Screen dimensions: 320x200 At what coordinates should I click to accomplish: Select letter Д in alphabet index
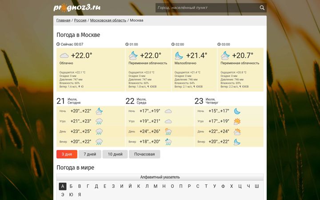coord(96,186)
